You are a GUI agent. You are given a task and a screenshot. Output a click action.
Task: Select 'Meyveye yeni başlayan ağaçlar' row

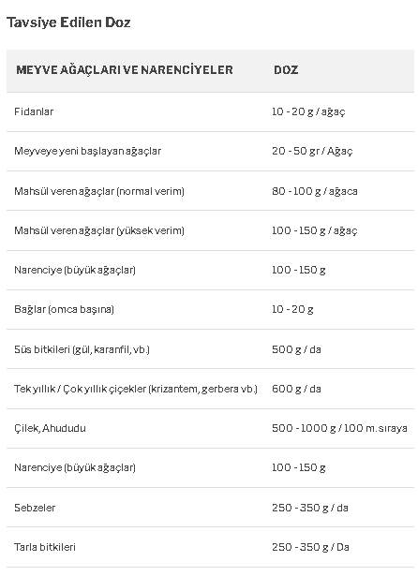point(210,151)
